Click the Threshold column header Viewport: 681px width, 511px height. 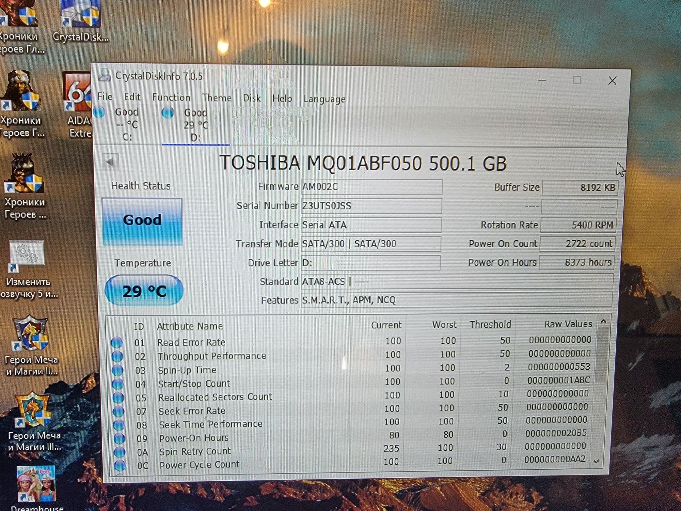490,325
